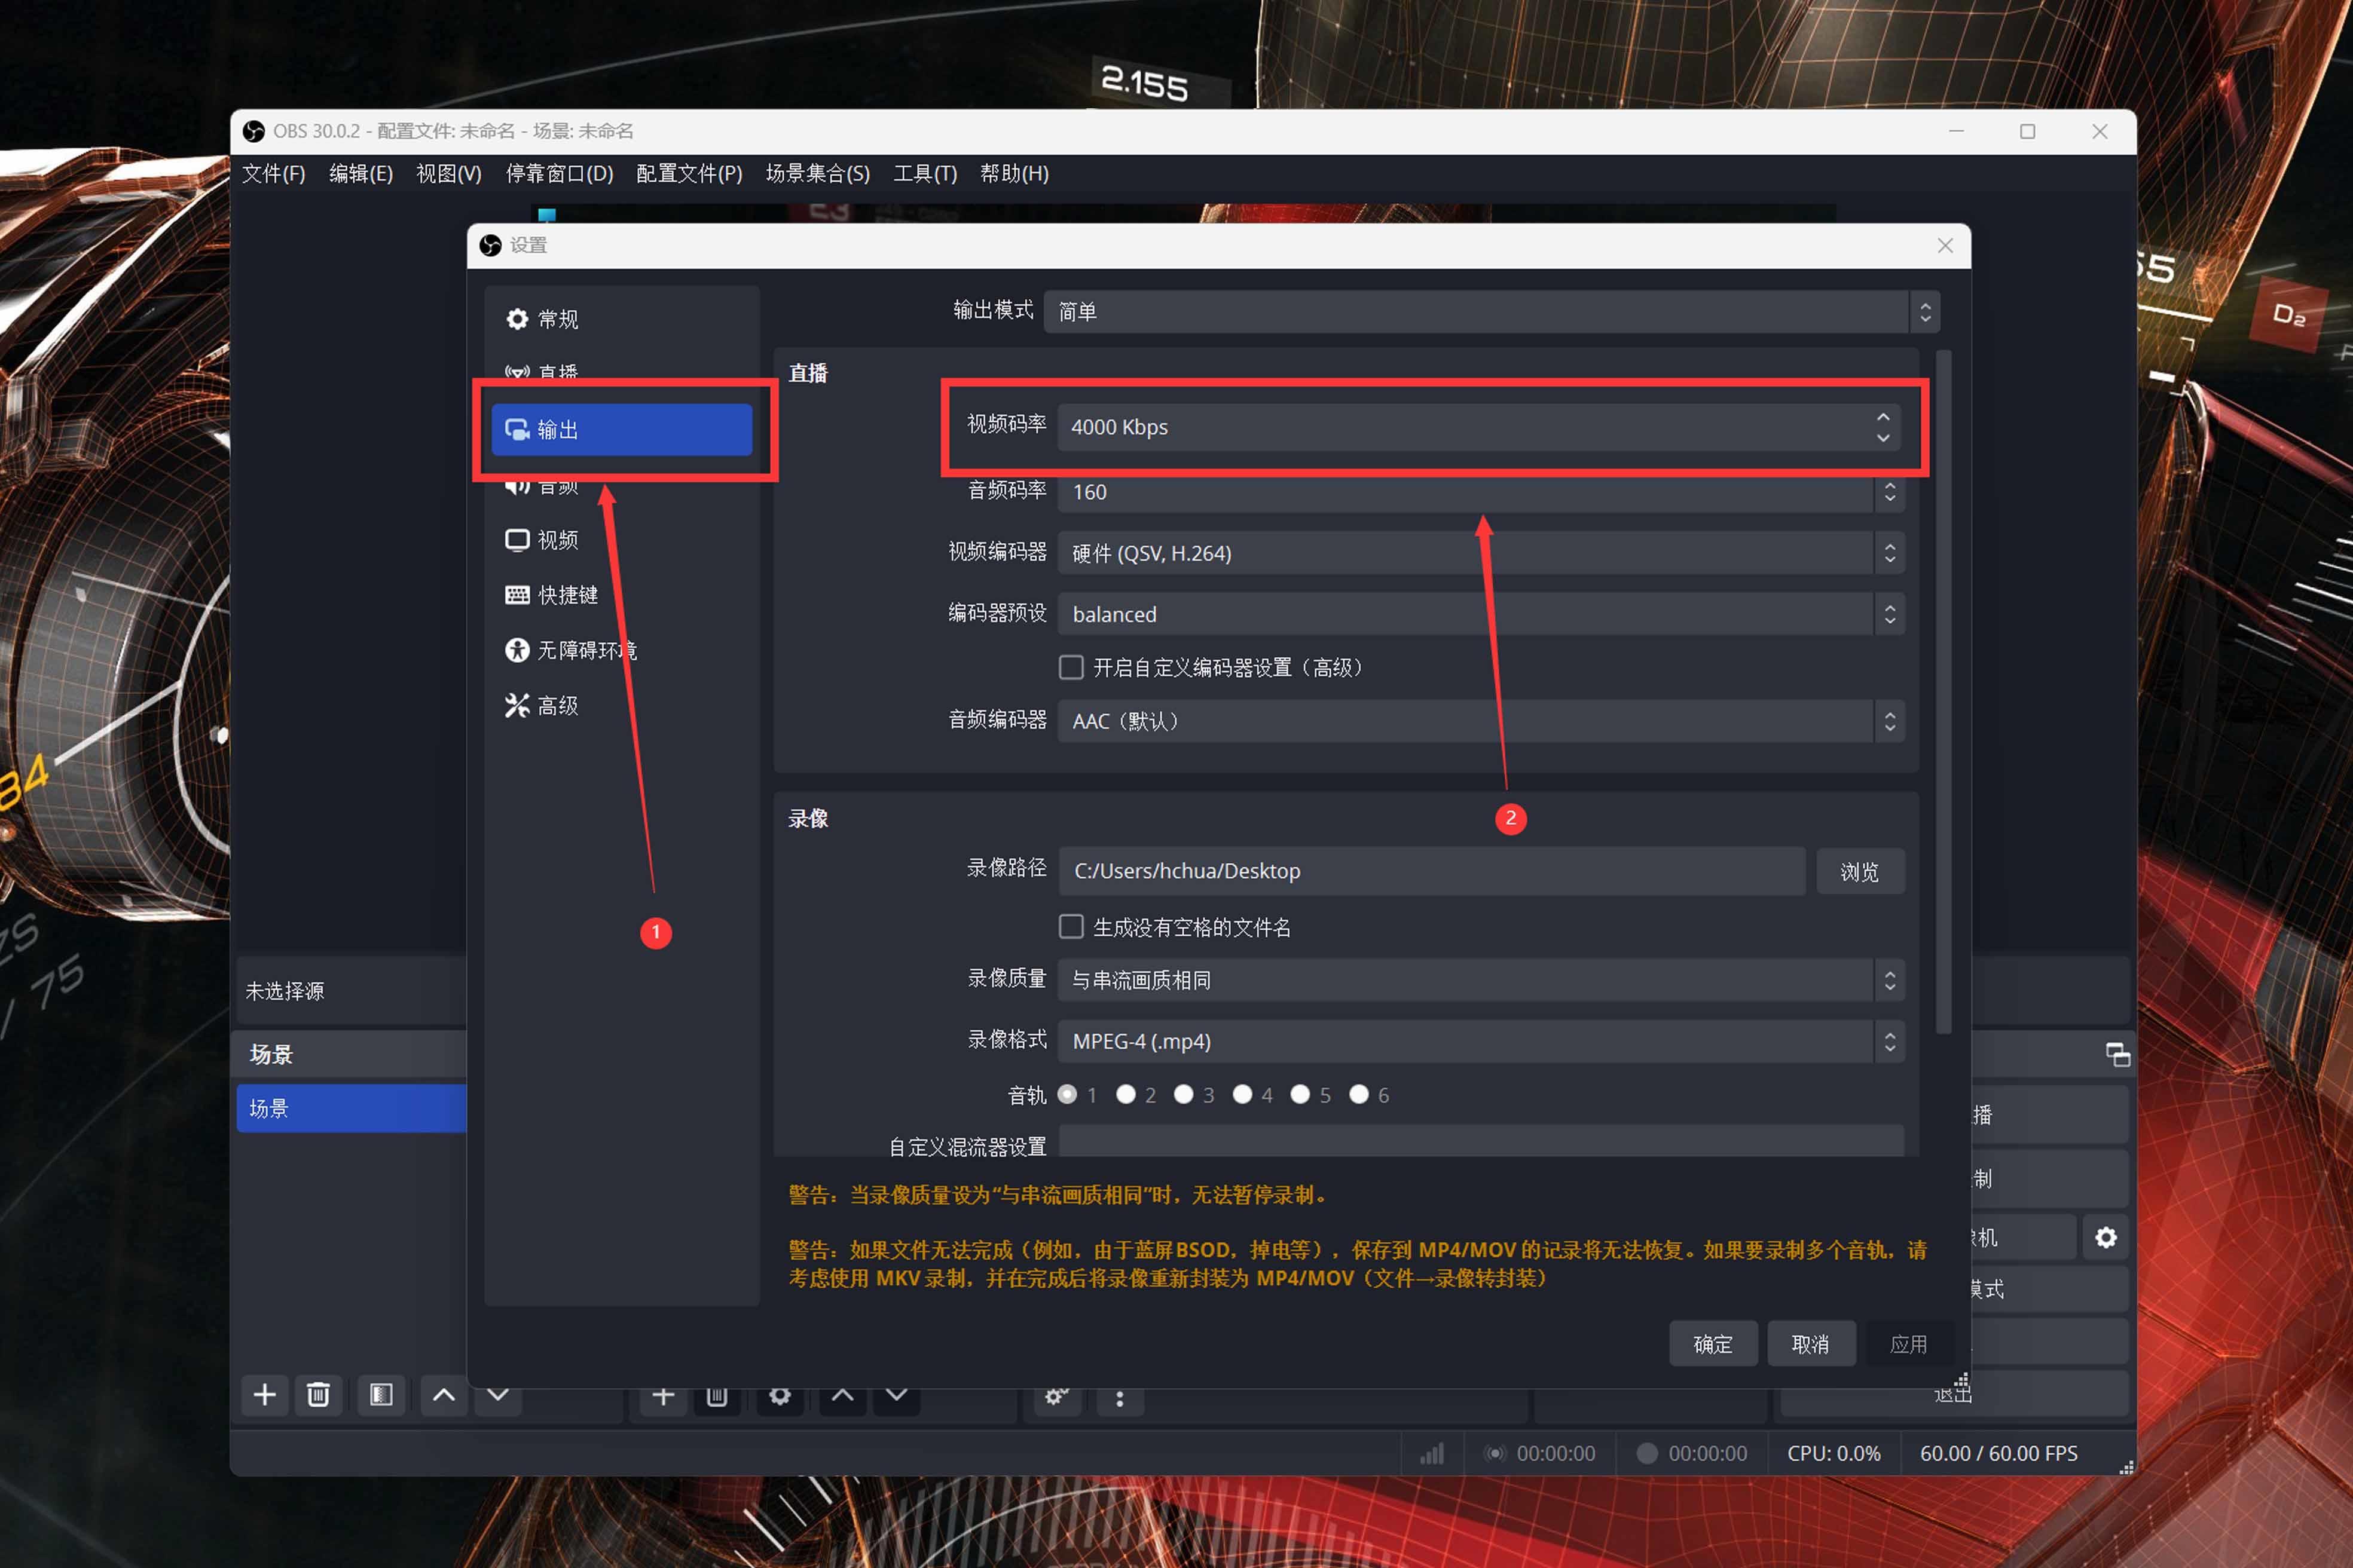Viewport: 2353px width, 1568px height.
Task: Select audio track 2 radio button
Action: [x=1126, y=1094]
